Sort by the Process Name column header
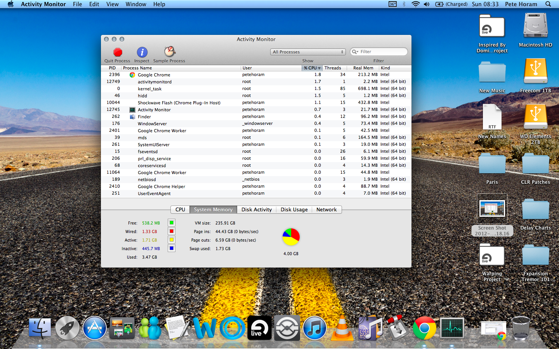 pyautogui.click(x=181, y=68)
